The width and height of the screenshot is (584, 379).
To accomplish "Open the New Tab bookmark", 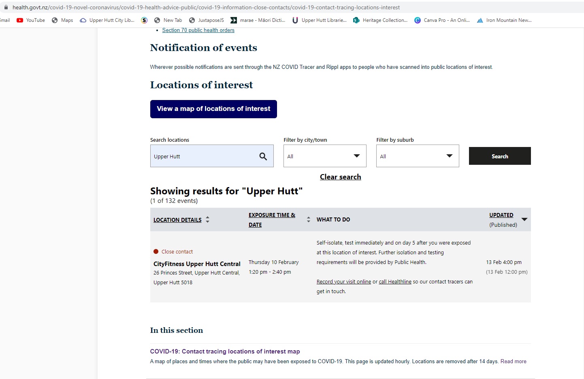I will 168,20.
